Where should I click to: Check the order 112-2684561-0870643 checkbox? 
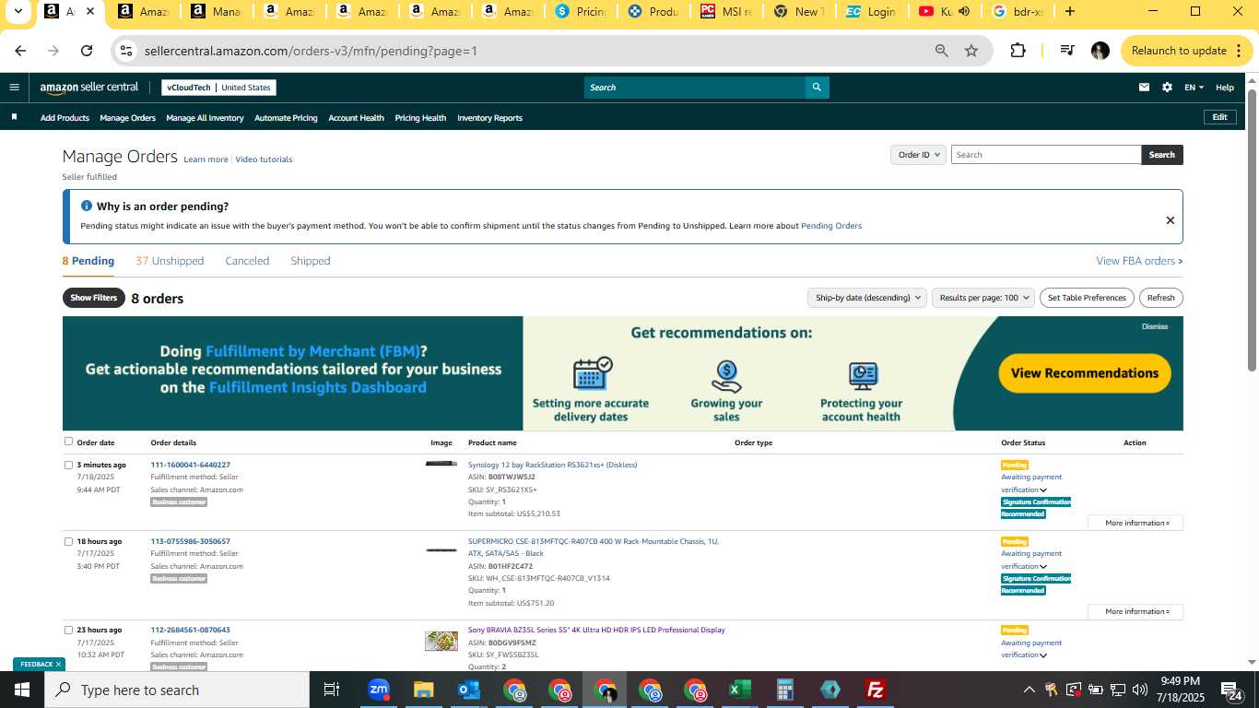coord(68,630)
